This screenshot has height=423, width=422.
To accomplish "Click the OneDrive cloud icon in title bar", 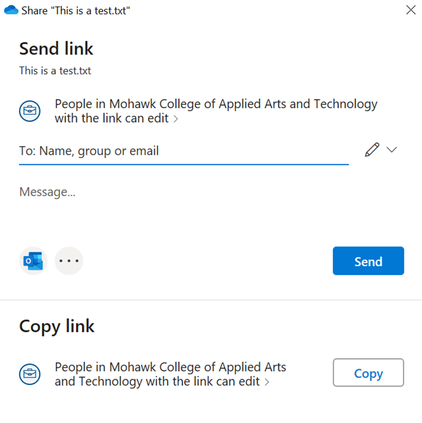I will point(11,10).
